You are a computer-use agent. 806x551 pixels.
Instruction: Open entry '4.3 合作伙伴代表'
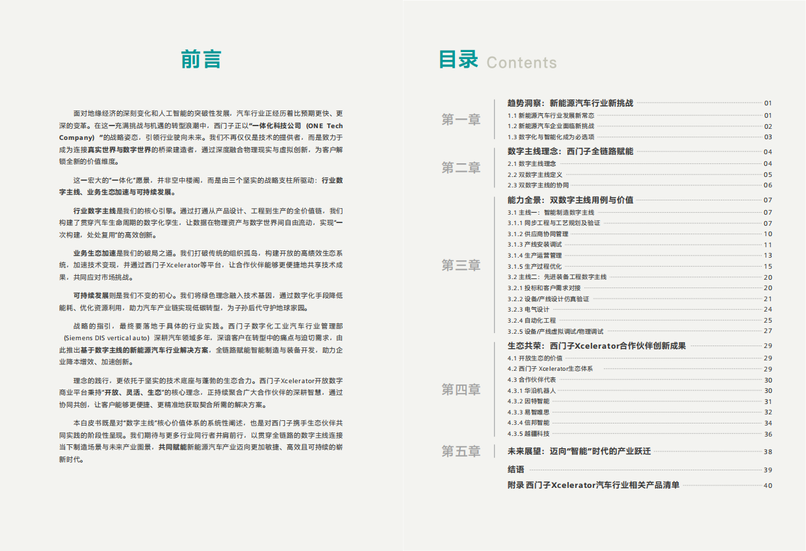point(532,380)
